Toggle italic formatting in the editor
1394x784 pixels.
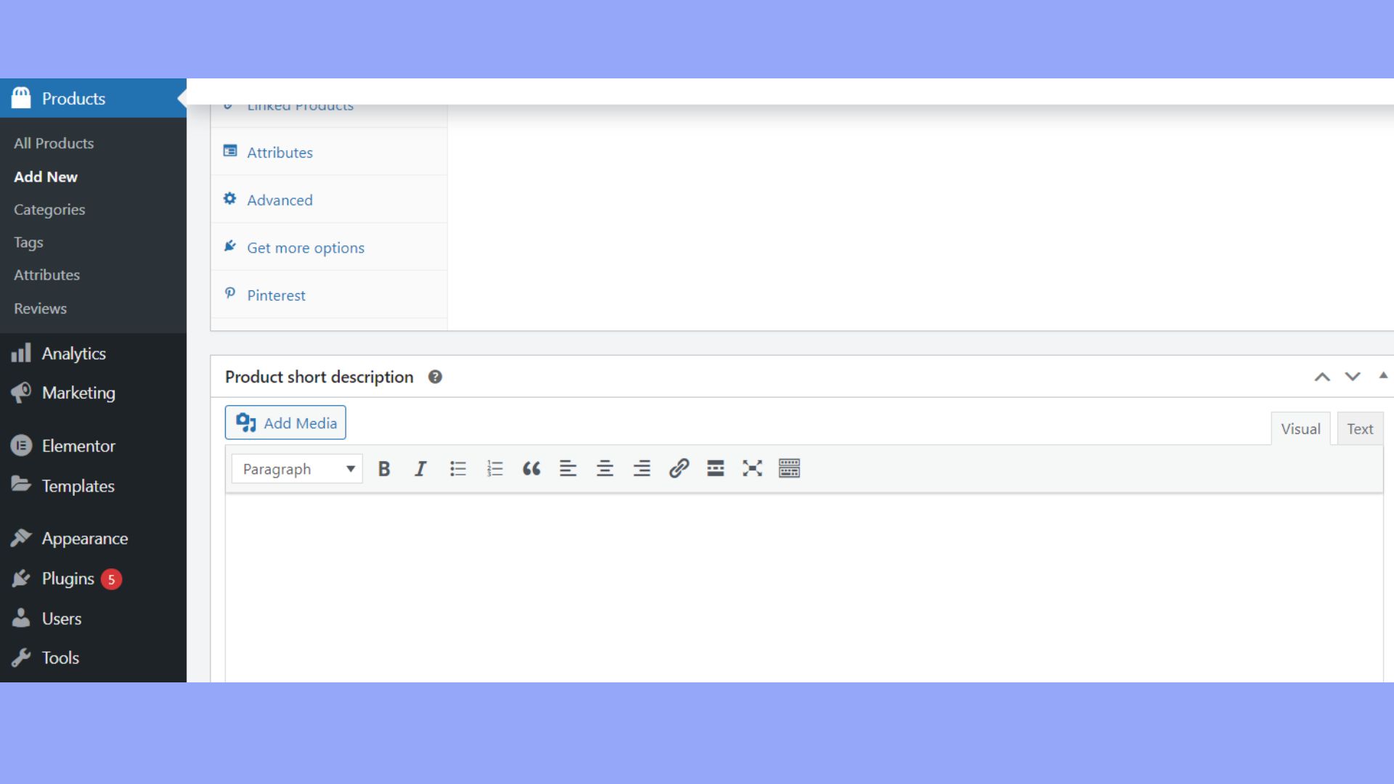[420, 468]
